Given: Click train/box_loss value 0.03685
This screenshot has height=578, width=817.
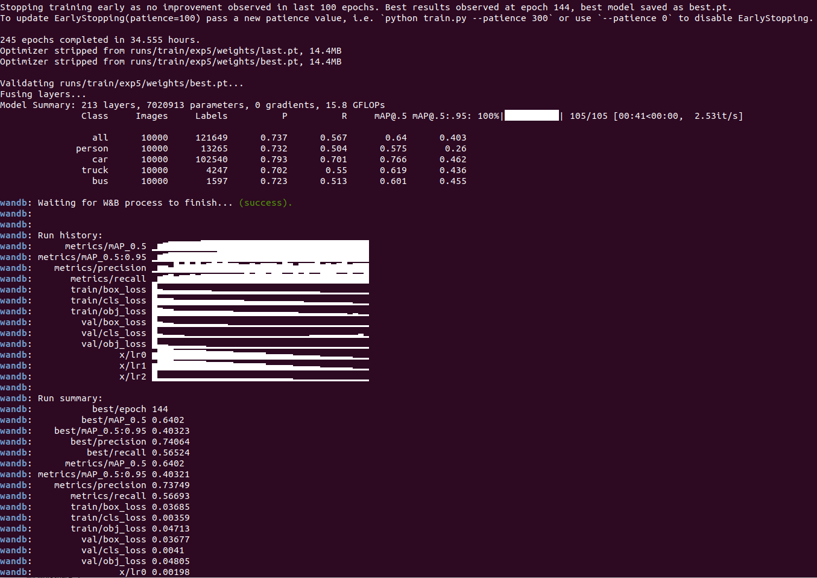Looking at the screenshot, I should coord(171,507).
